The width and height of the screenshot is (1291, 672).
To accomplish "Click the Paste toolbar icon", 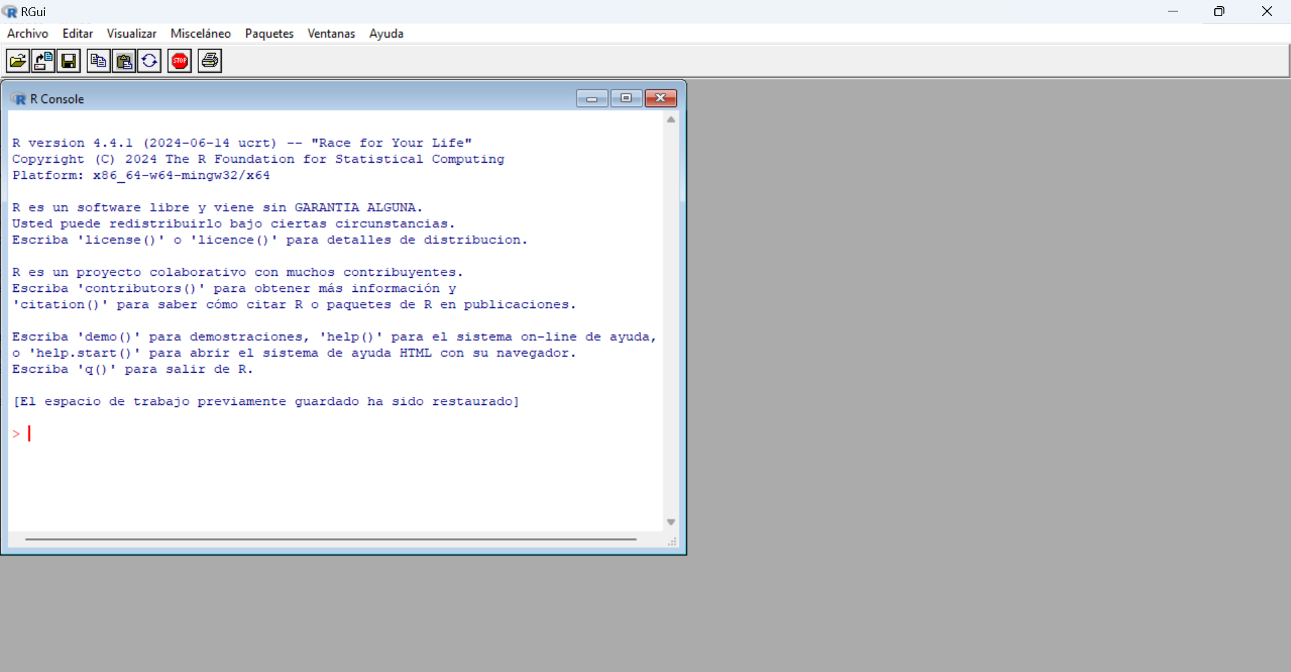I will (124, 61).
